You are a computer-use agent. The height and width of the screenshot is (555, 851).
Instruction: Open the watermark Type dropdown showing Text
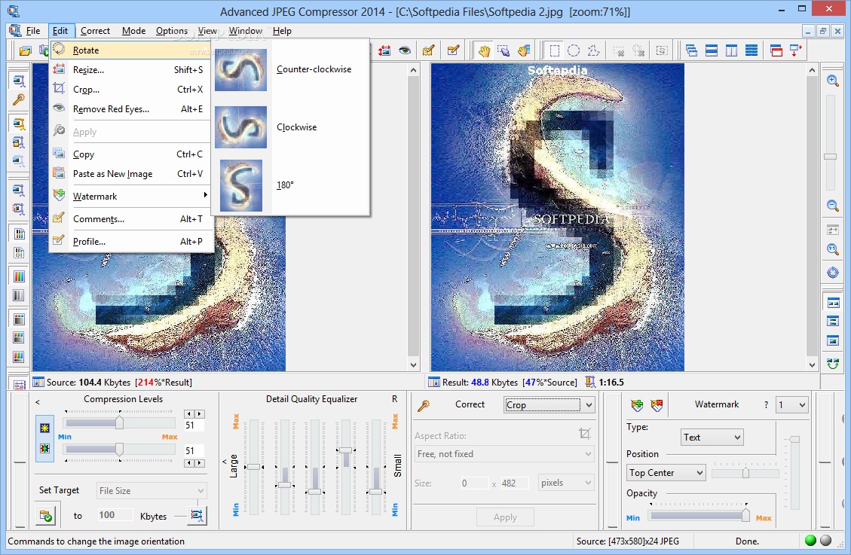point(712,437)
